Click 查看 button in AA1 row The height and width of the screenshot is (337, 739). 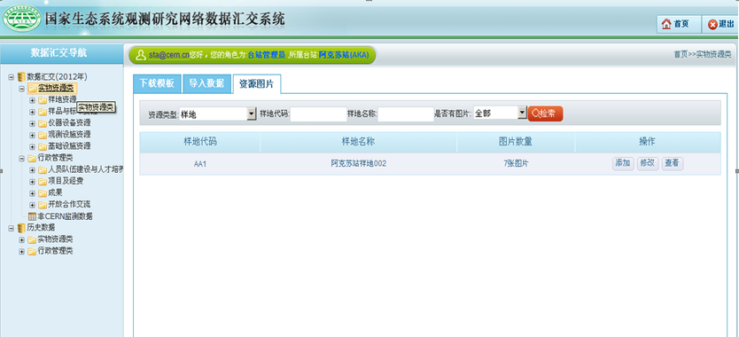[672, 164]
